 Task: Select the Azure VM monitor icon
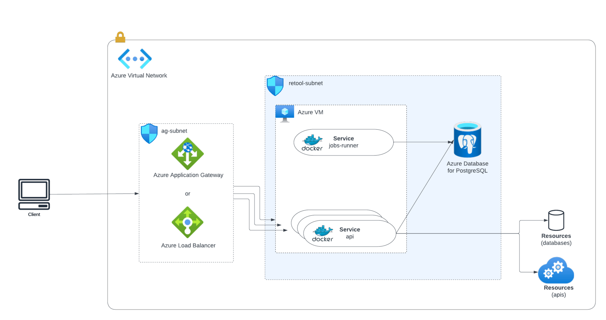(284, 114)
